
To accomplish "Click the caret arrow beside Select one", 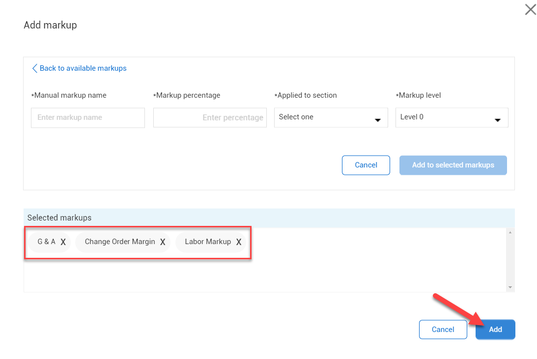I will coord(377,120).
